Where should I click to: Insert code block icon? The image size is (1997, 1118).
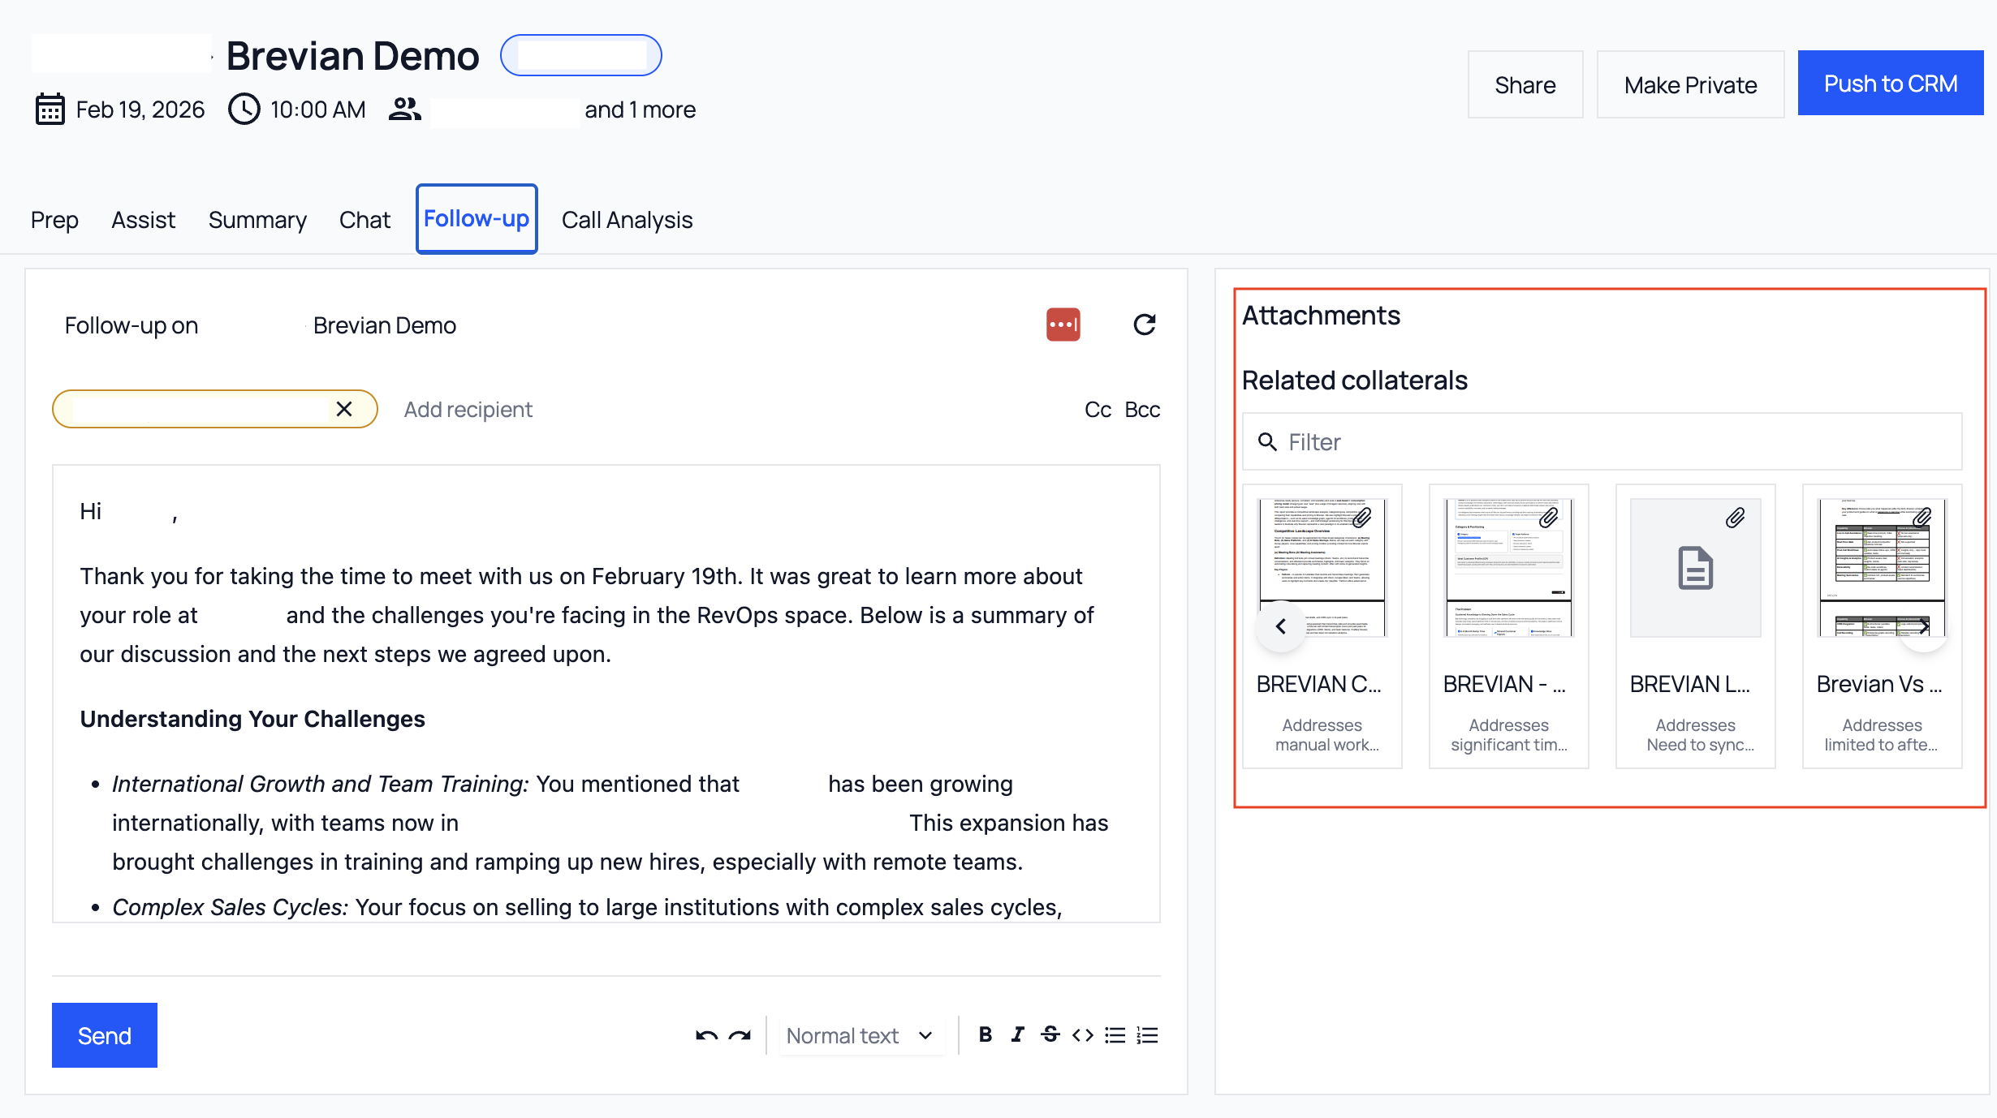tap(1083, 1034)
